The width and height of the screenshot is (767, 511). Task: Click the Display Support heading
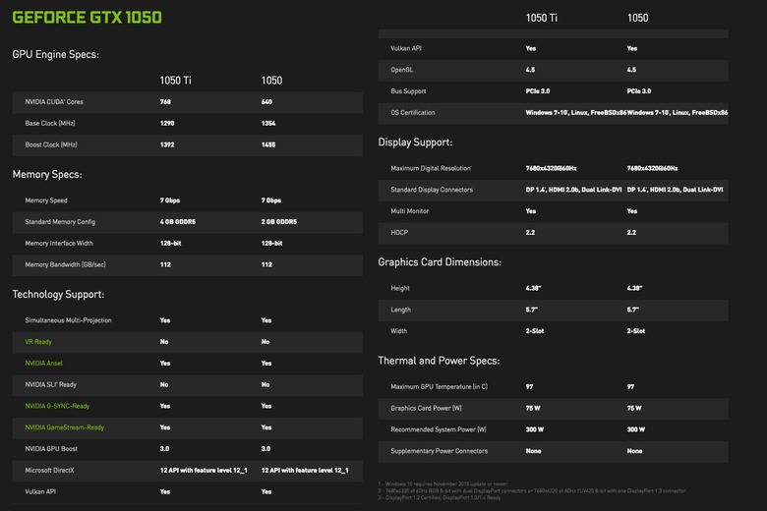point(415,142)
